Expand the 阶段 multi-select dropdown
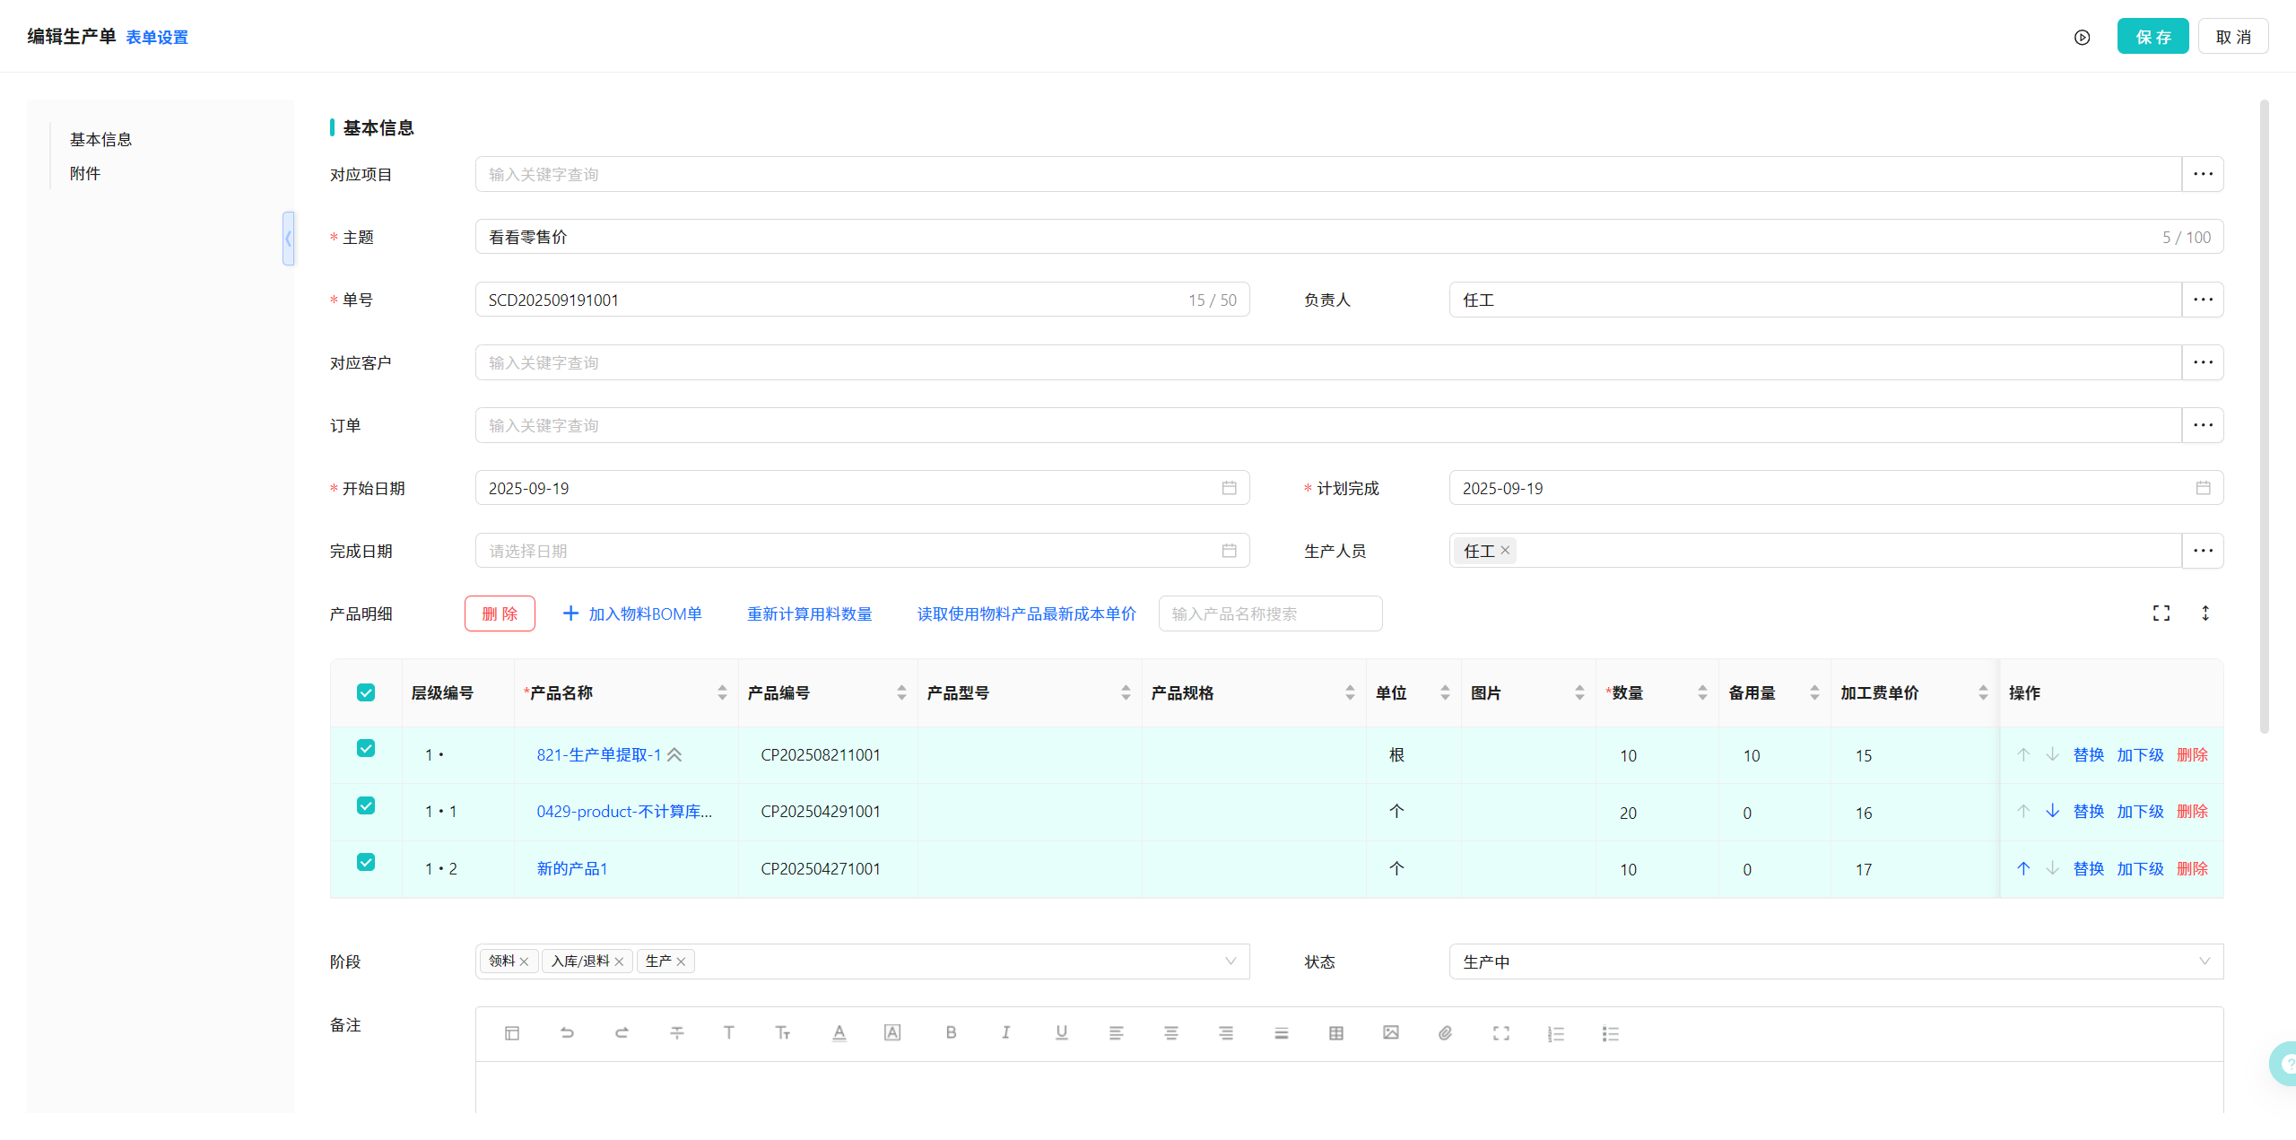Image resolution: width=2296 pixels, height=1140 pixels. tap(1231, 962)
